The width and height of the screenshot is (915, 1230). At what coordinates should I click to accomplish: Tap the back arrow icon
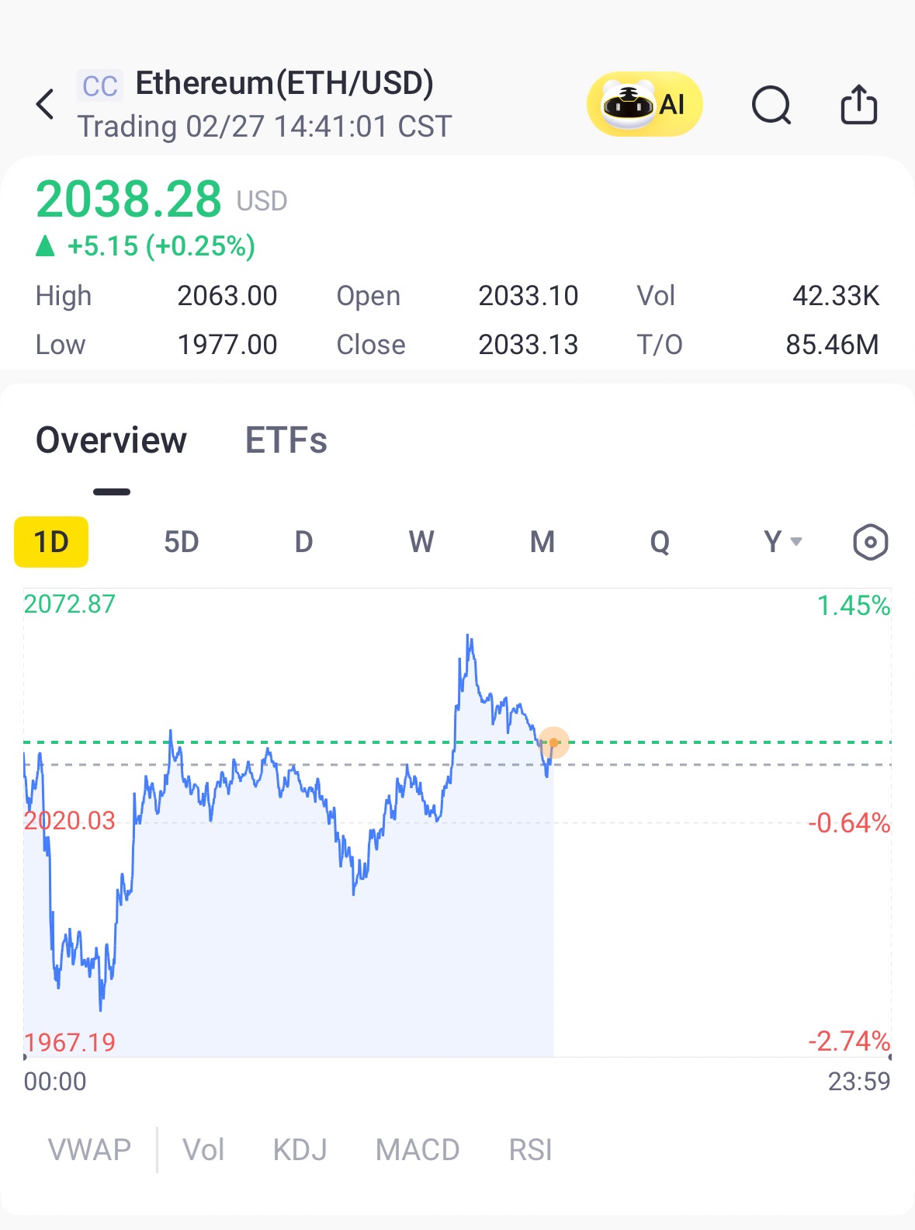coord(46,104)
